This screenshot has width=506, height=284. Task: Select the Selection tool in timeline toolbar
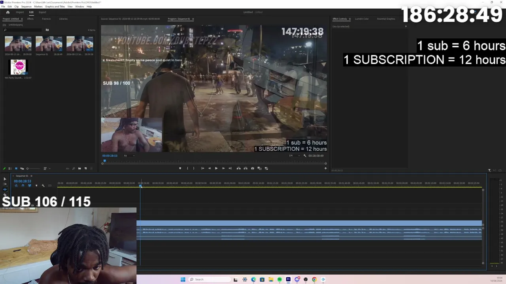point(5,179)
